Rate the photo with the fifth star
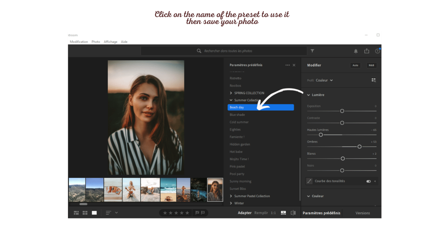The height and width of the screenshot is (236, 445). tap(187, 213)
